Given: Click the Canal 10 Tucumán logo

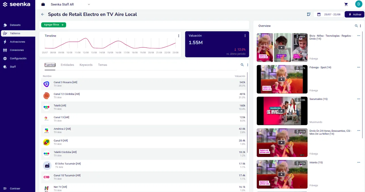Looking at the screenshot, I should coord(46,177).
